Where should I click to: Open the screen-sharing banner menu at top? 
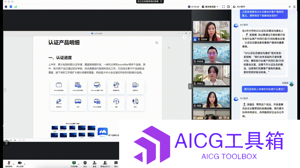[161, 1]
